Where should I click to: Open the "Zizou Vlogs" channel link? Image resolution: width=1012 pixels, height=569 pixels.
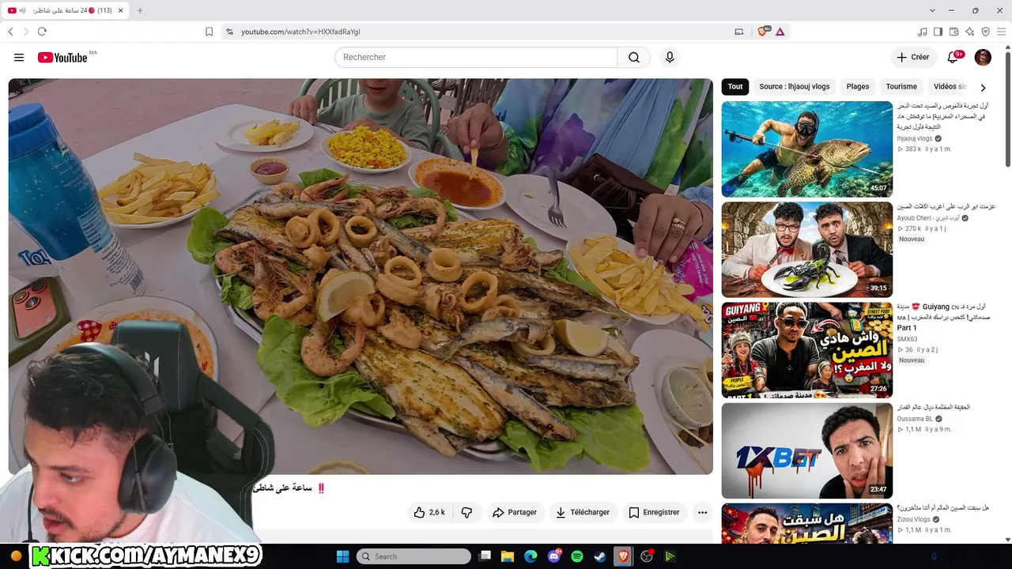915,519
